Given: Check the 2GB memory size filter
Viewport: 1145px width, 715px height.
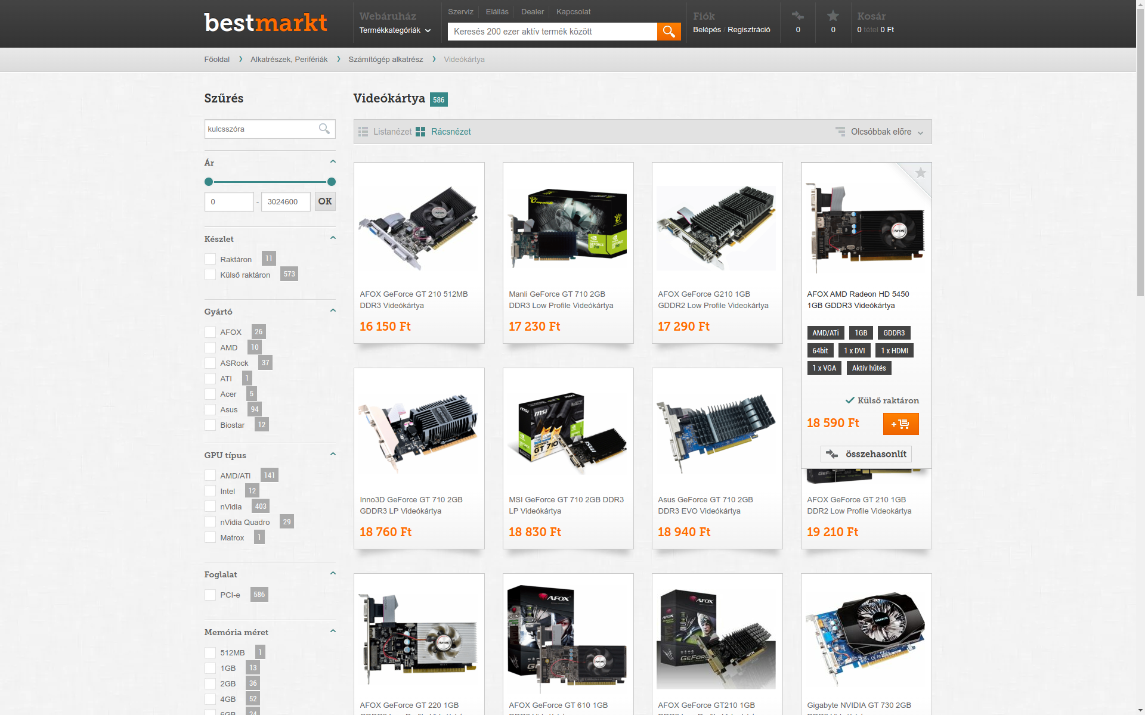Looking at the screenshot, I should pos(210,683).
